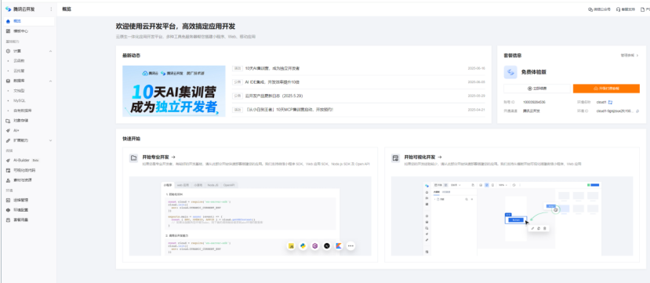Click the 计算 clock icon in sidebar
The image size is (650, 283).
9,51
